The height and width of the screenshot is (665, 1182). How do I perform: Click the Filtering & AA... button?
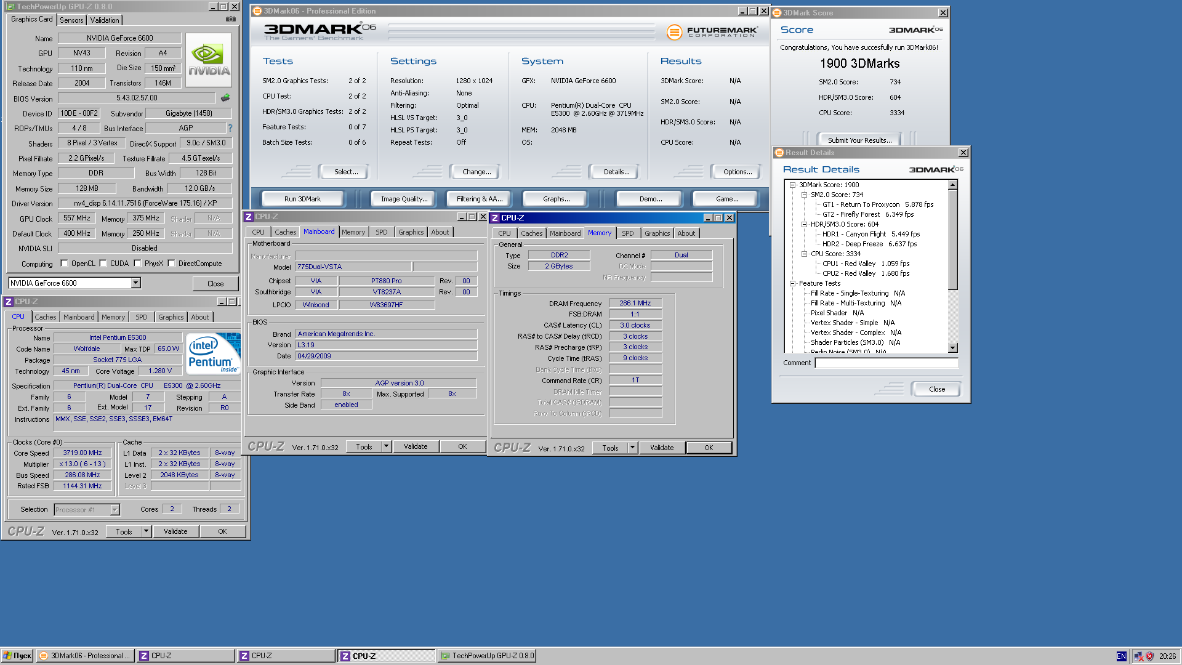pyautogui.click(x=480, y=199)
